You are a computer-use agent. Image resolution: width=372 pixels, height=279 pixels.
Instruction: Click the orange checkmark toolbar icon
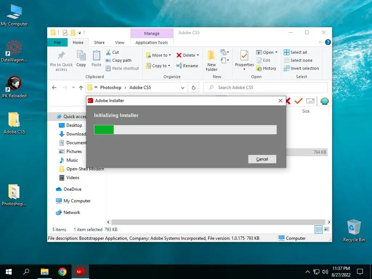[299, 101]
